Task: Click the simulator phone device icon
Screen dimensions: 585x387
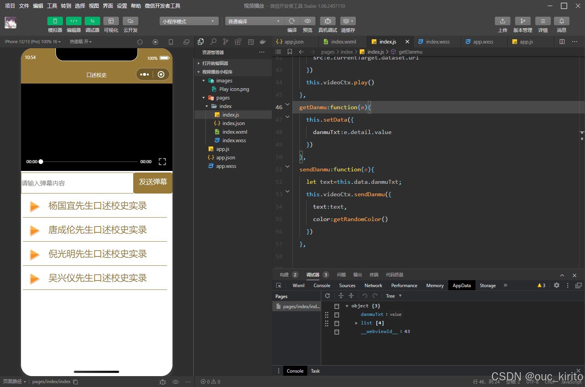Action: click(171, 42)
